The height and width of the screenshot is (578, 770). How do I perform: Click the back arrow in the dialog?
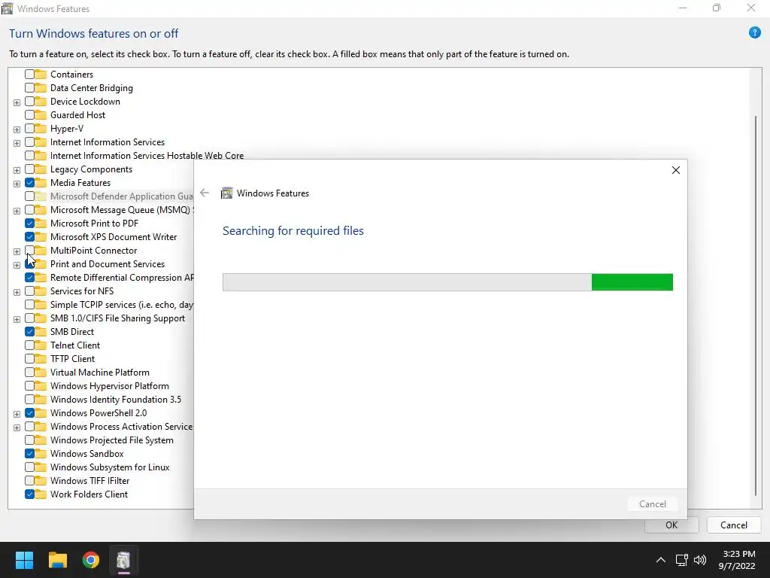click(205, 193)
